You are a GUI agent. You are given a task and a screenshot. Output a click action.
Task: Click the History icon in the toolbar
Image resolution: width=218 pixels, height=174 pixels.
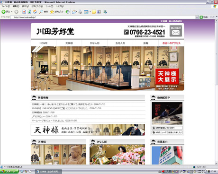pyautogui.click(x=67, y=12)
